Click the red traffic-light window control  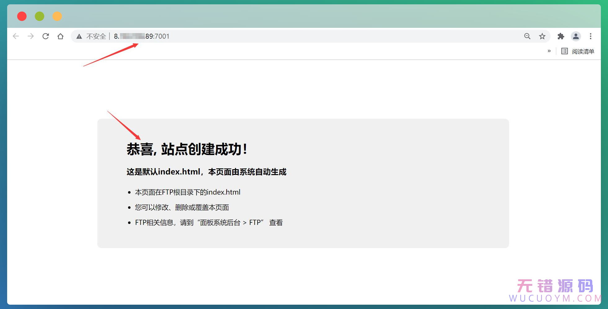22,16
